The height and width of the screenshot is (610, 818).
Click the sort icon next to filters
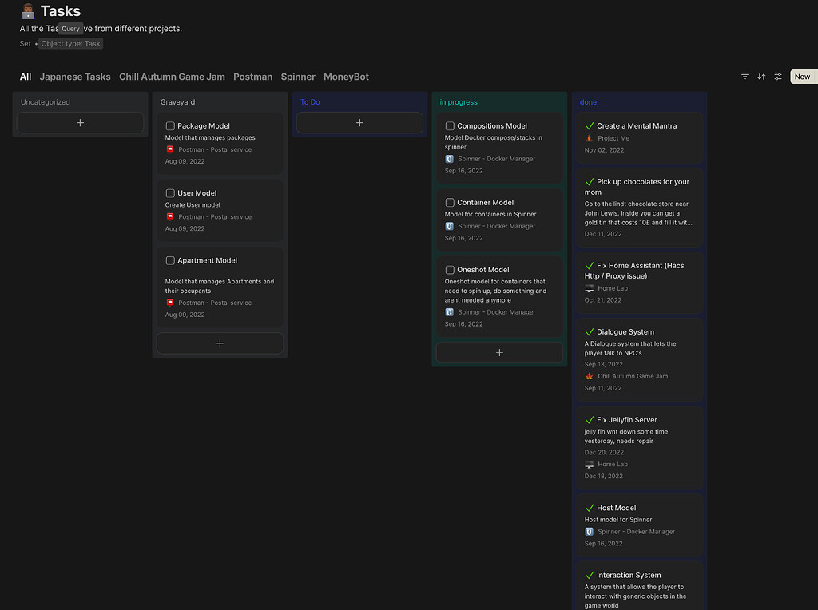coord(761,76)
